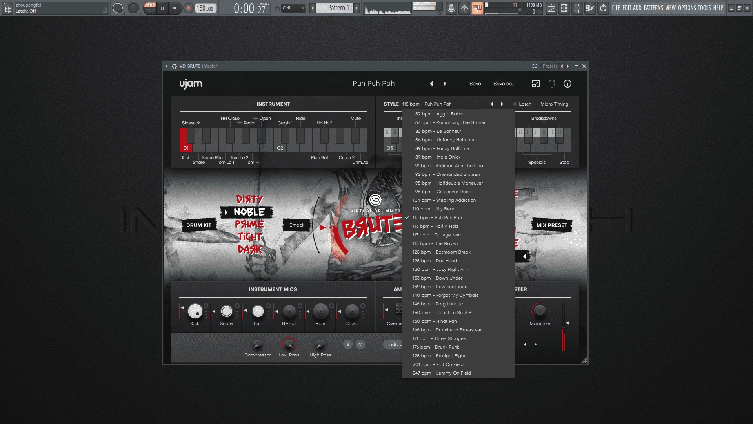
Task: Toggle typing keyboard to piano icon
Action: tap(477, 8)
